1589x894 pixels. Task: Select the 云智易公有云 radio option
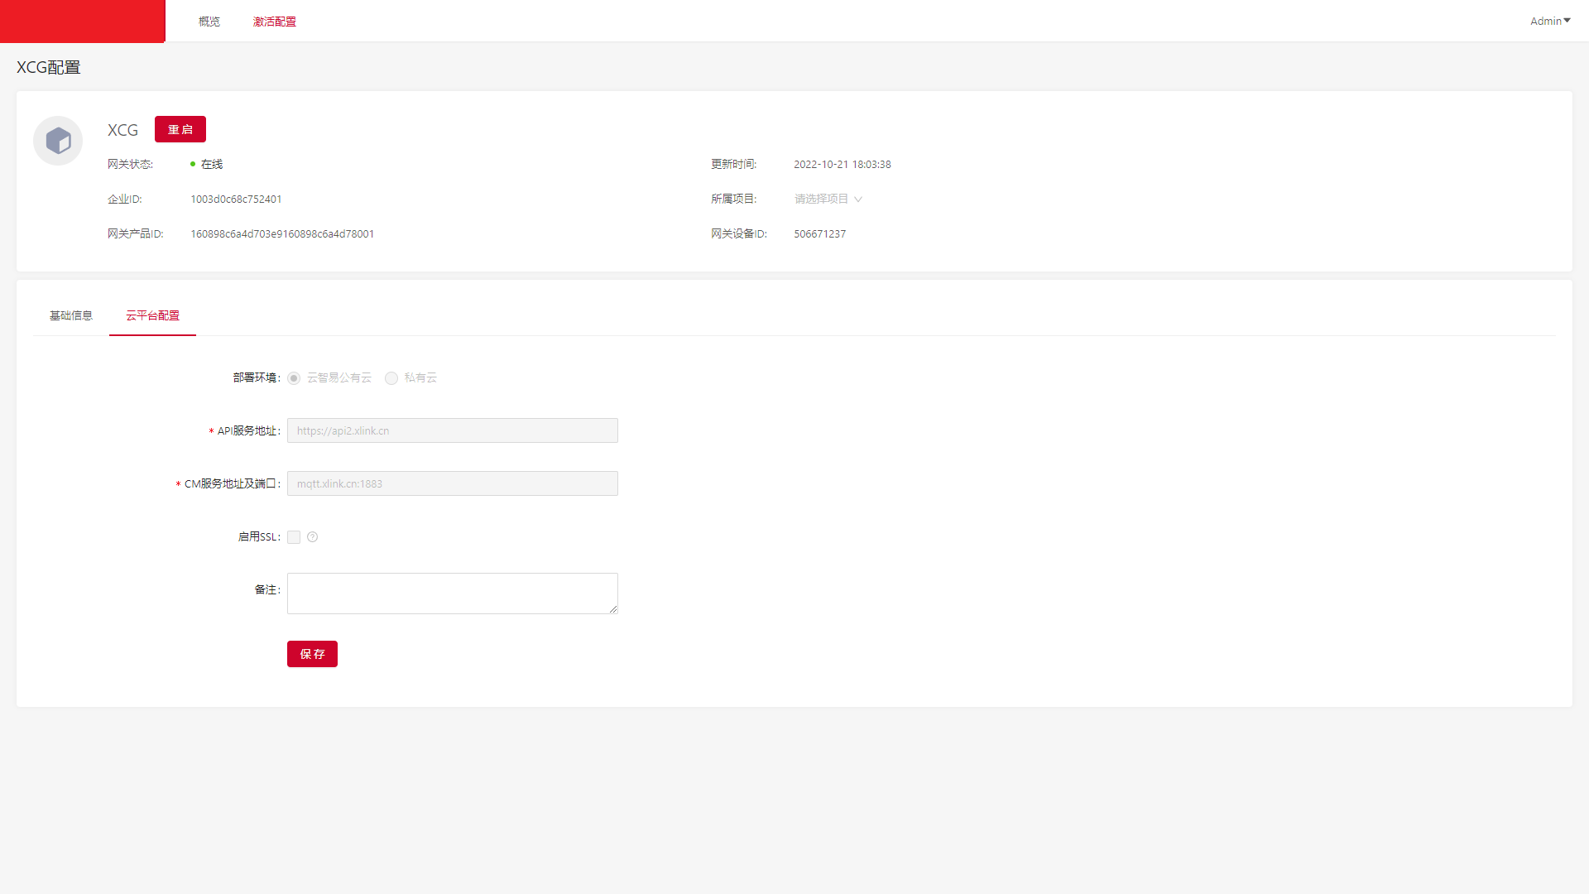coord(294,378)
